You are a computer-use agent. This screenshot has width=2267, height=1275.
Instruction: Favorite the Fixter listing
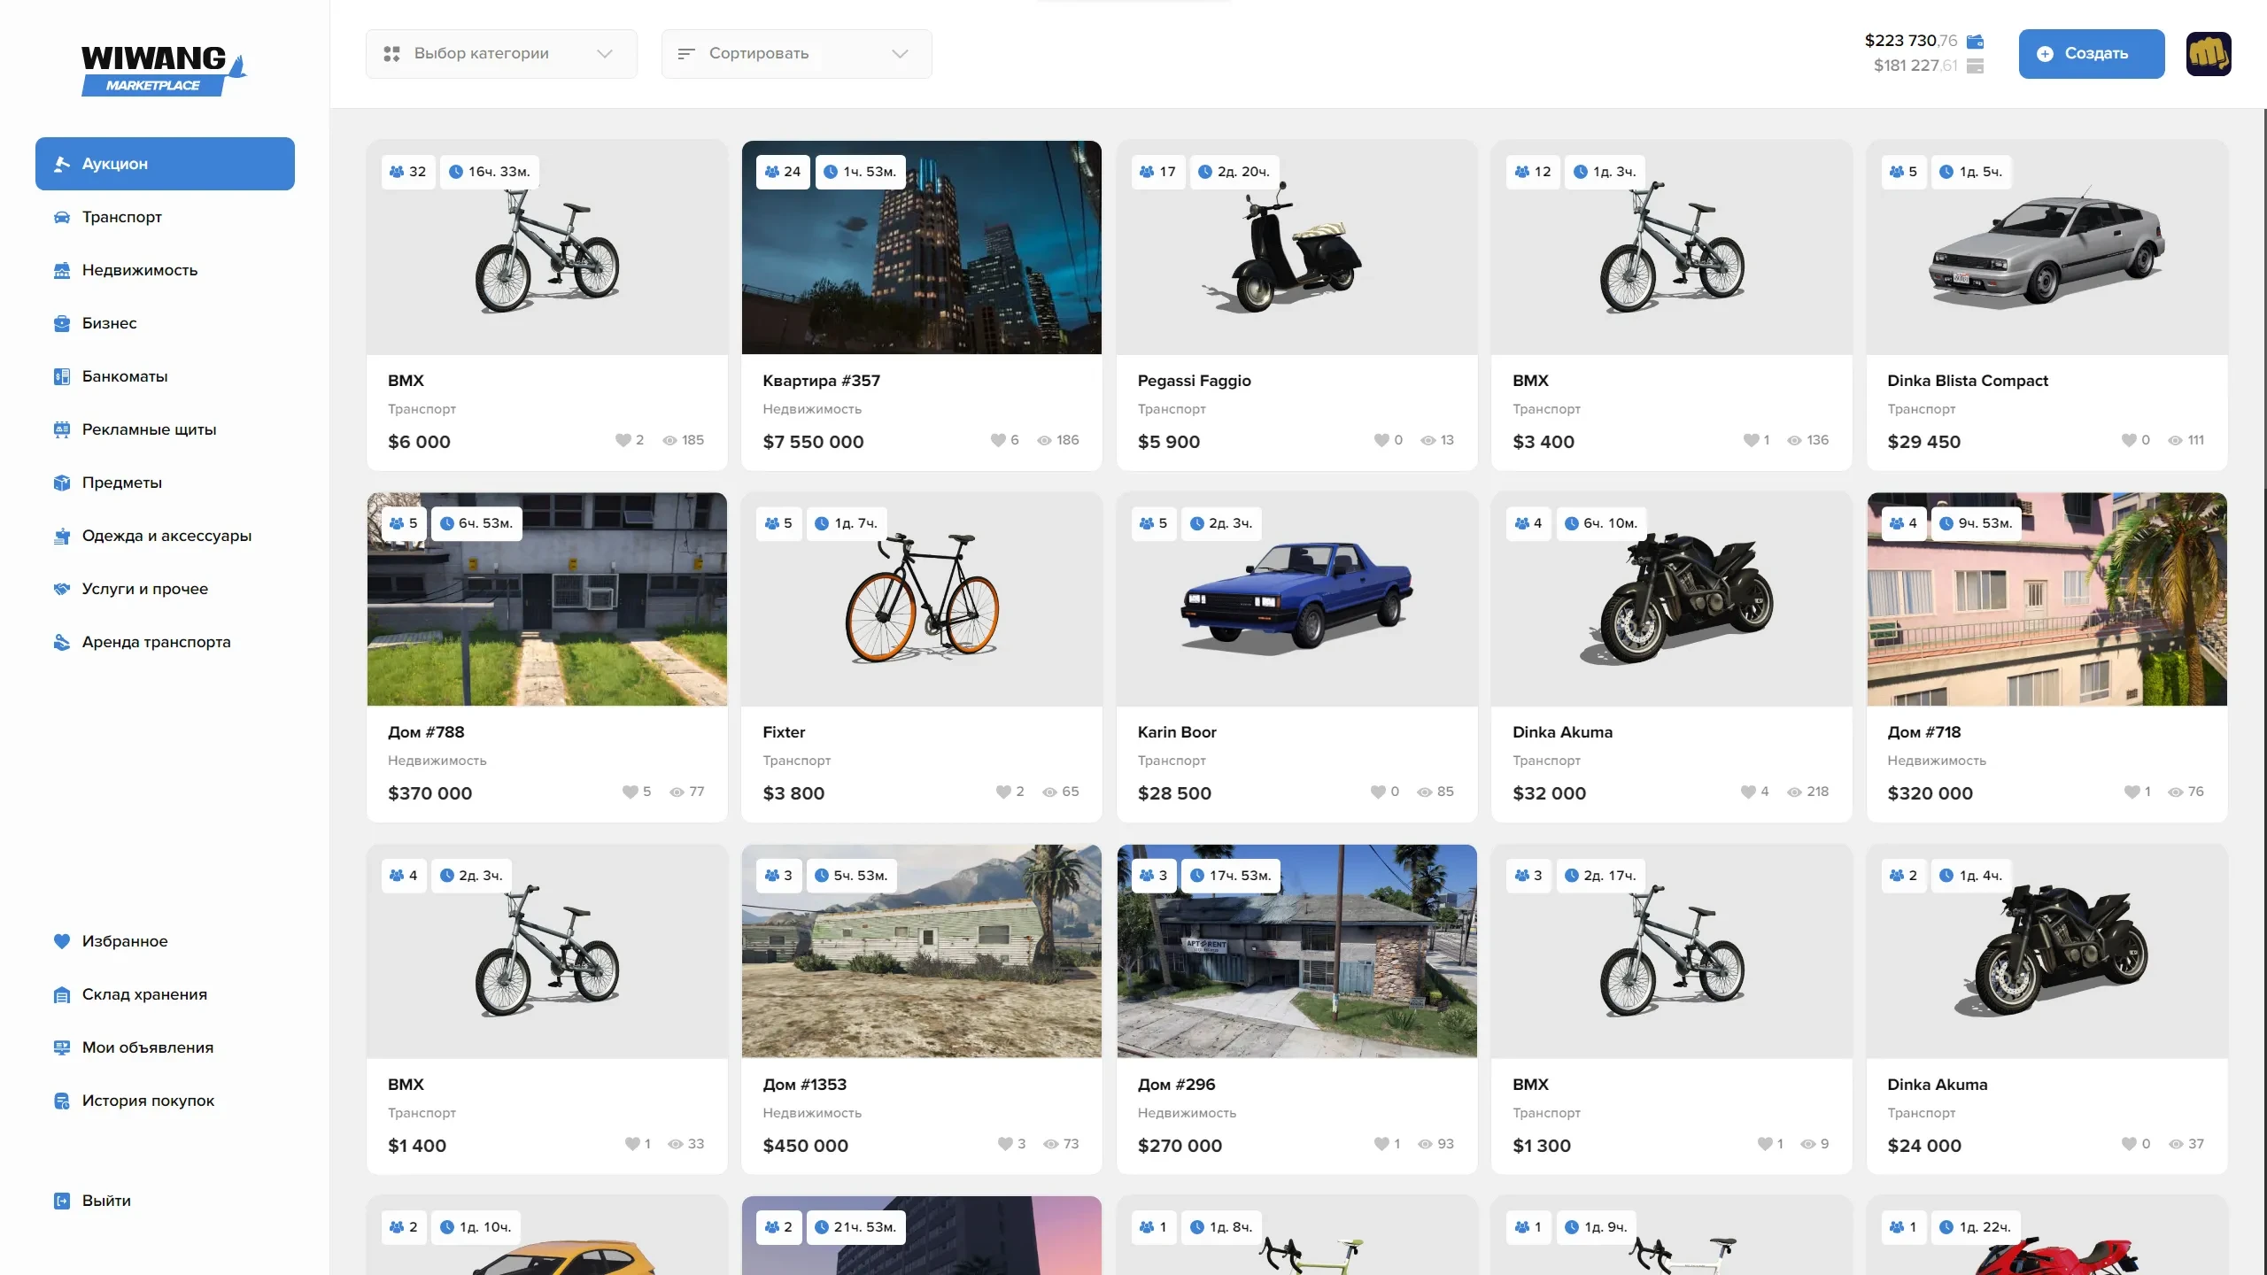[1003, 792]
